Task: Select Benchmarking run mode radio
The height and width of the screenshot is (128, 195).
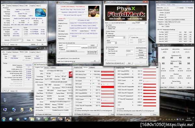Action: [x=107, y=27]
